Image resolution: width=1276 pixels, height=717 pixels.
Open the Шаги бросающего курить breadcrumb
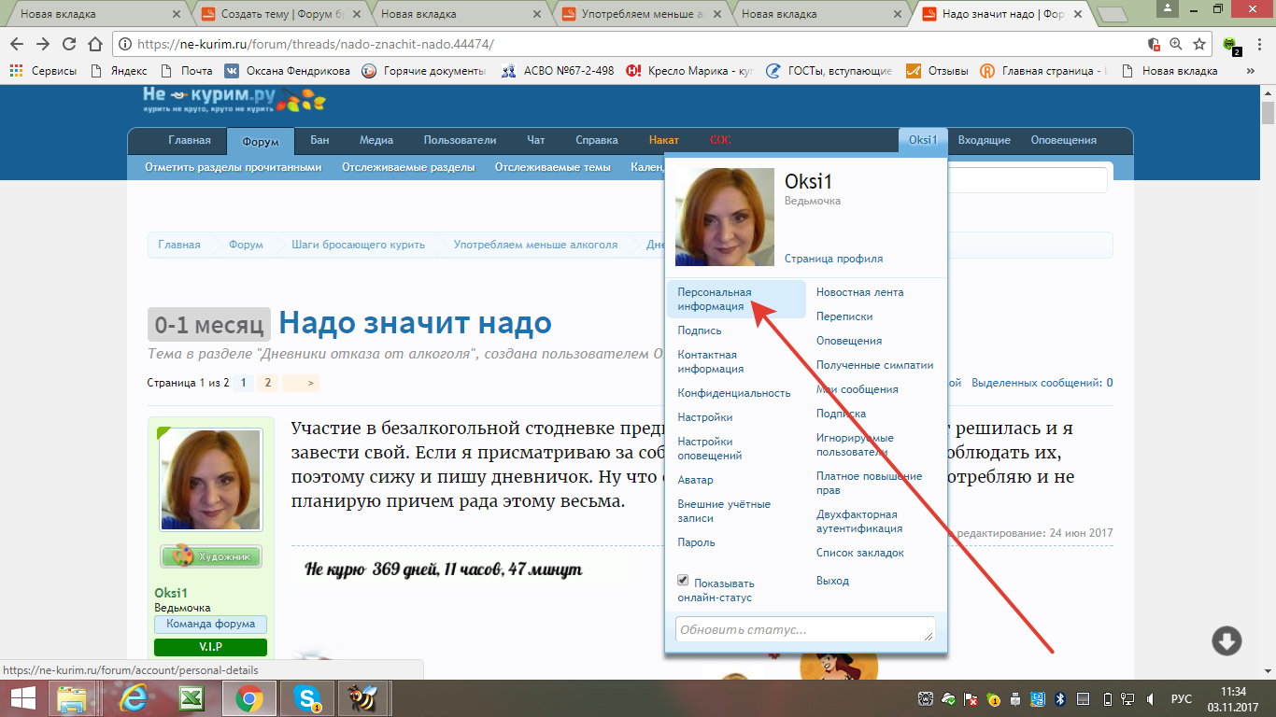360,245
